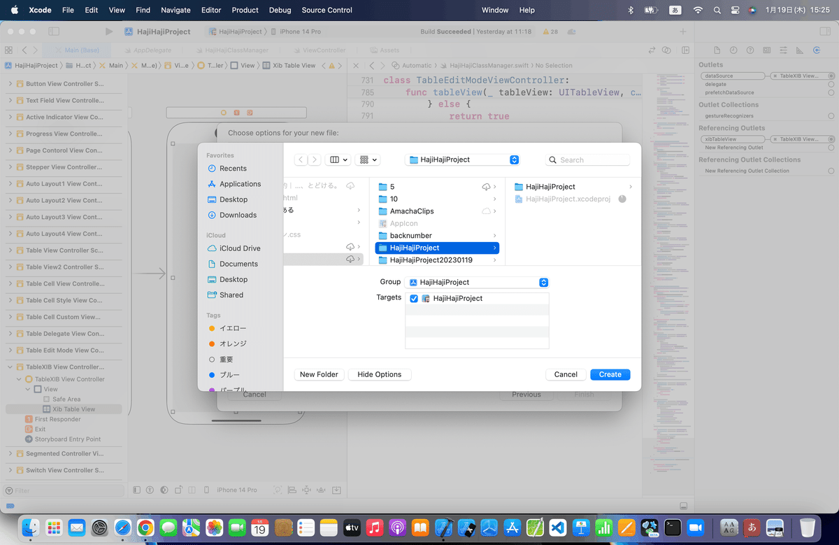The image size is (839, 545).
Task: Open Safari from the Dock
Action: tap(122, 527)
